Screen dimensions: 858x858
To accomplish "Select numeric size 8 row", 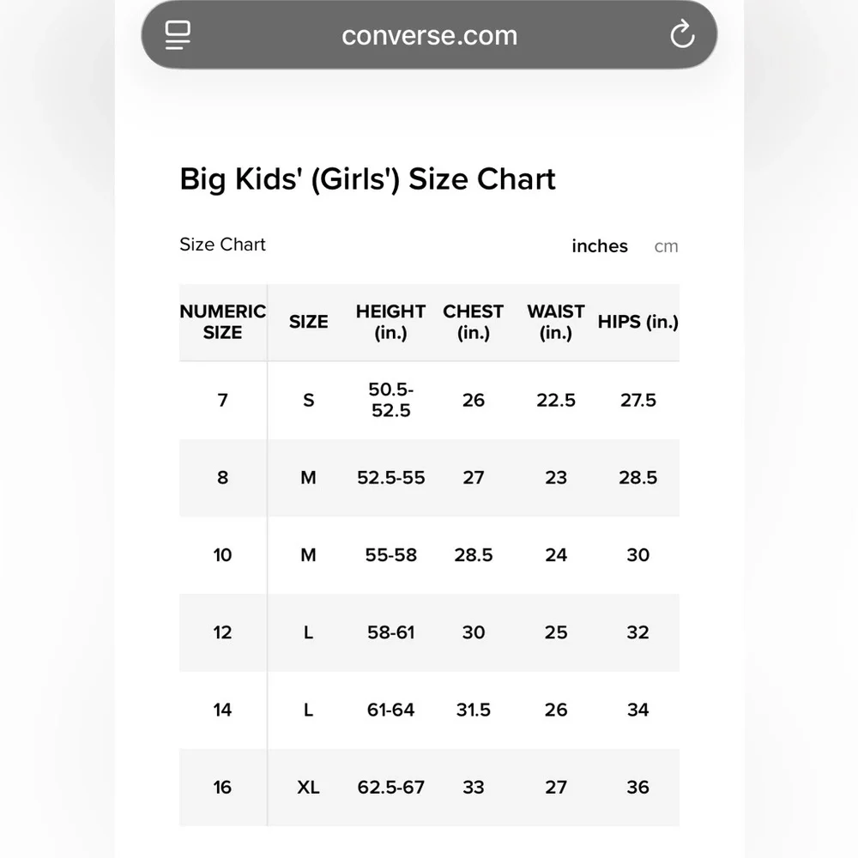I will (429, 478).
